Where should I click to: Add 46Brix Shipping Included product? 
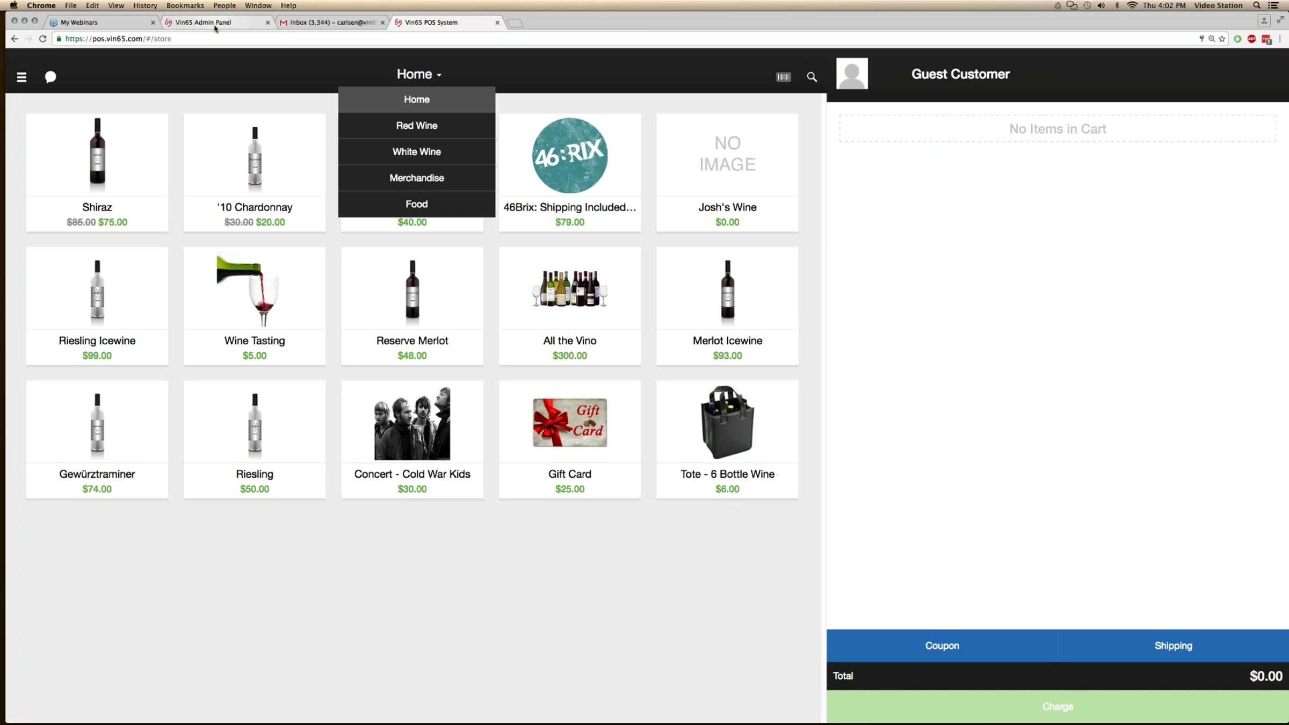(570, 172)
